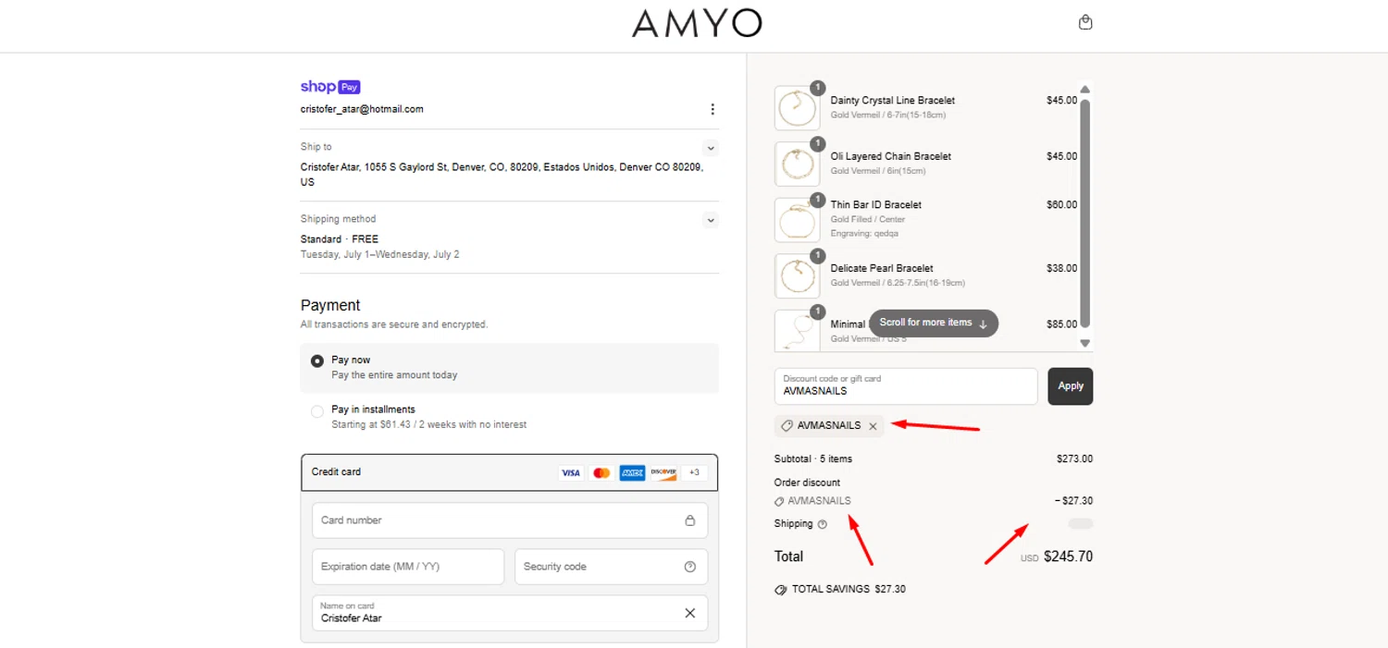The height and width of the screenshot is (648, 1388).
Task: Click the Delicate Pearl Bracelet title
Action: pos(882,268)
